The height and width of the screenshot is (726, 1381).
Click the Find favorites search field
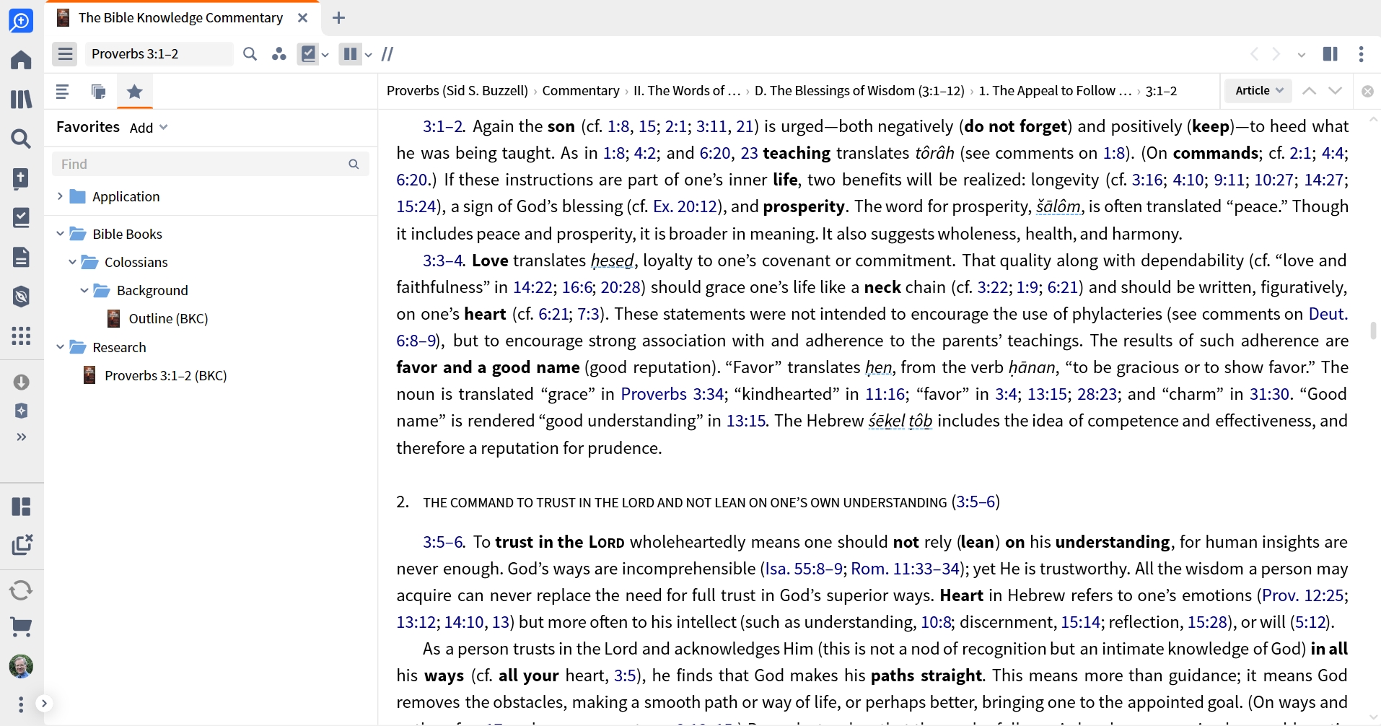pos(210,164)
